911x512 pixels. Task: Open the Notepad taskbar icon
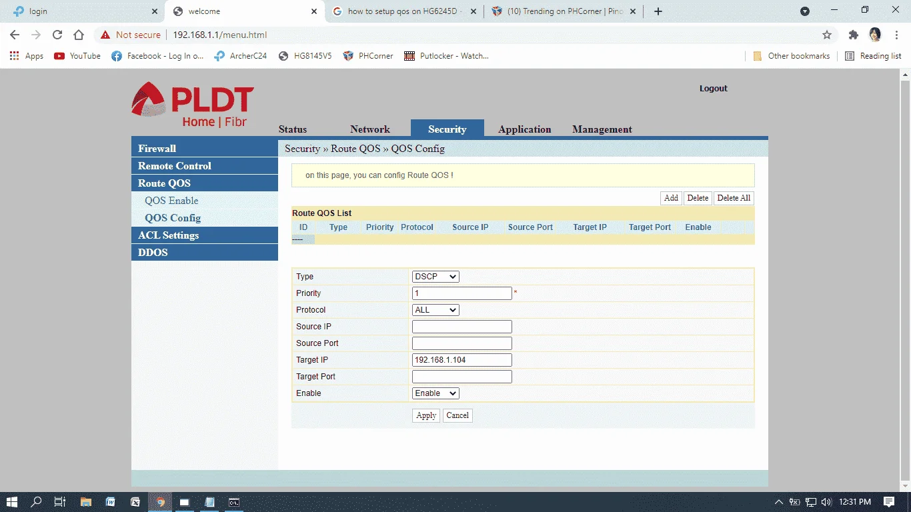(x=209, y=502)
